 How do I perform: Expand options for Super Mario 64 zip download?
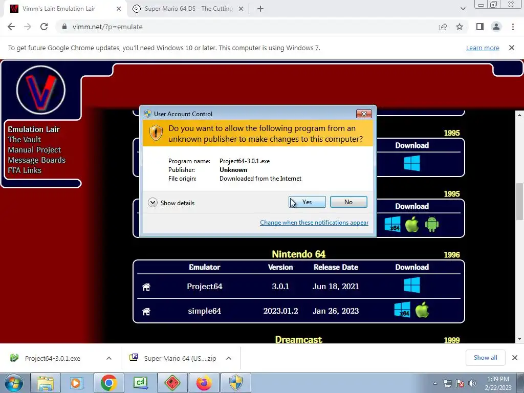(229, 358)
